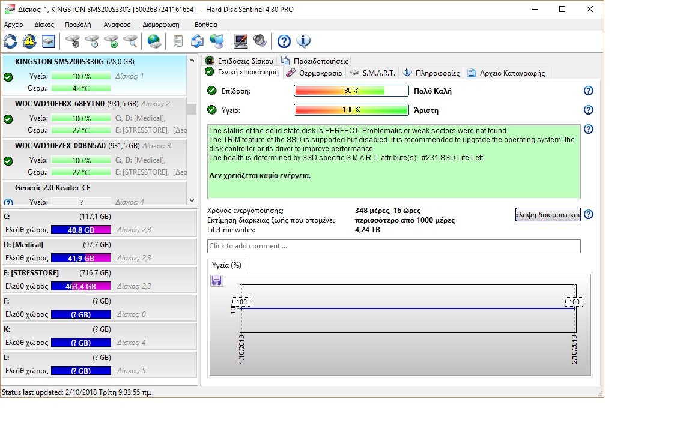Click the Υγεία 100 % health bar in overview
692x432 pixels.
(x=351, y=110)
